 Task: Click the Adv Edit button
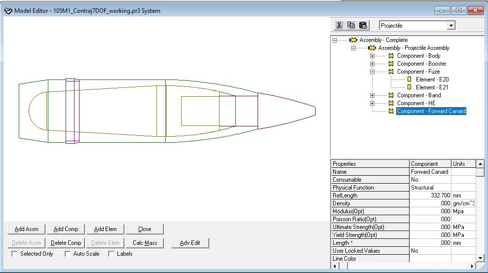coord(190,243)
